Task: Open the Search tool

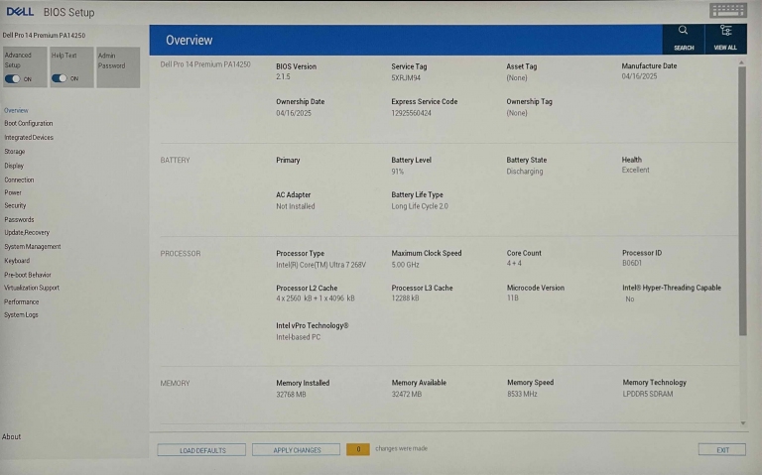Action: pos(683,39)
